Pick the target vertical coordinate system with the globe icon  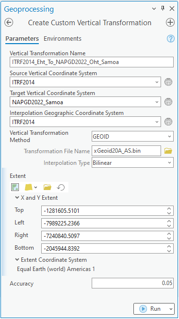[x=168, y=102]
